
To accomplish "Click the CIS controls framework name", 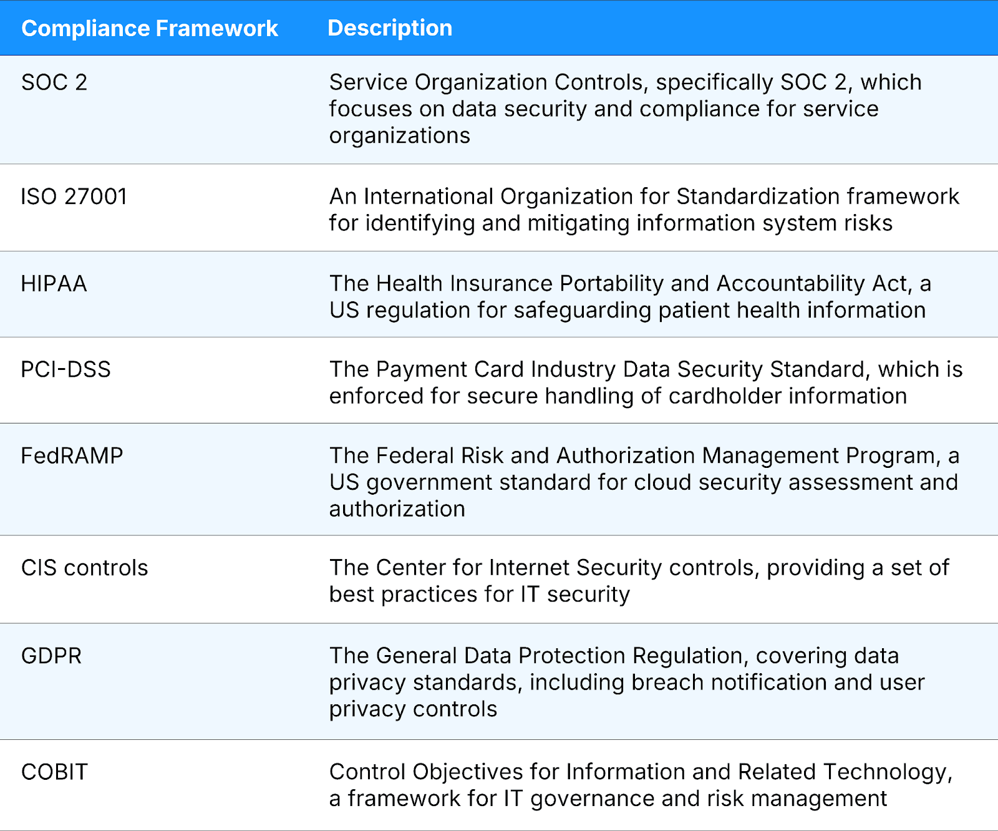I will tap(84, 568).
